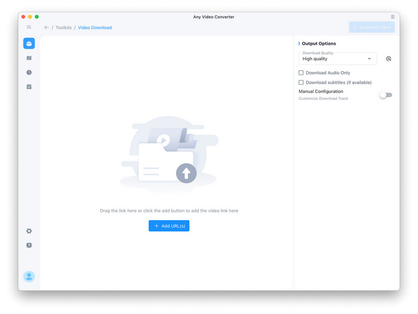Click the format library sidebar icon
Image resolution: width=418 pixels, height=314 pixels.
(x=29, y=58)
